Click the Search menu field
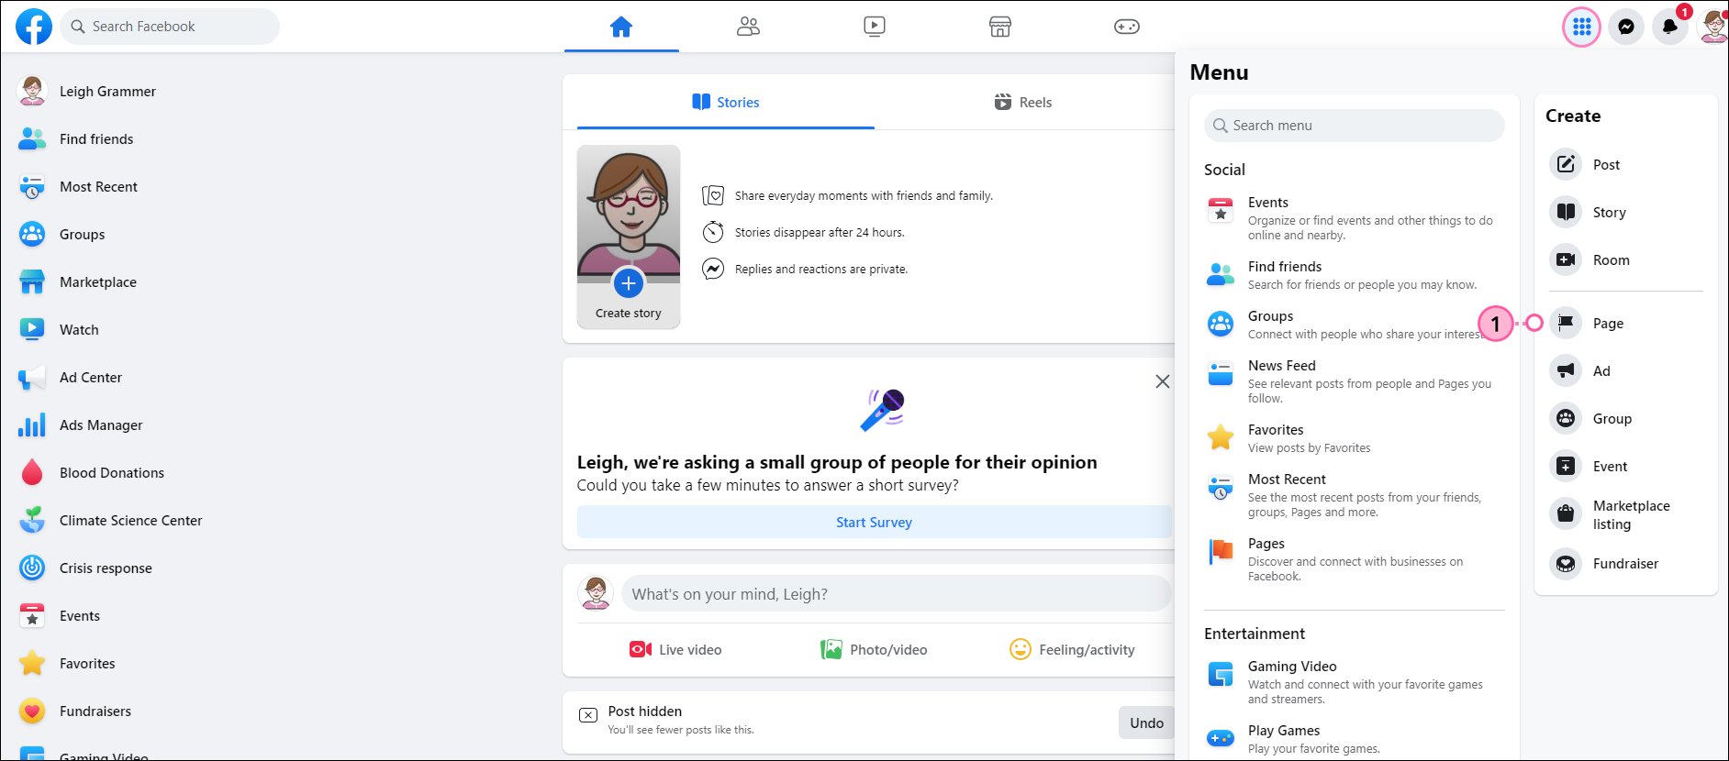1729x761 pixels. point(1355,126)
